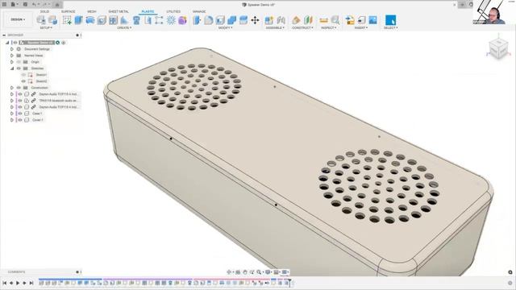
Task: Select the blue Extrude tool
Action: (x=78, y=20)
